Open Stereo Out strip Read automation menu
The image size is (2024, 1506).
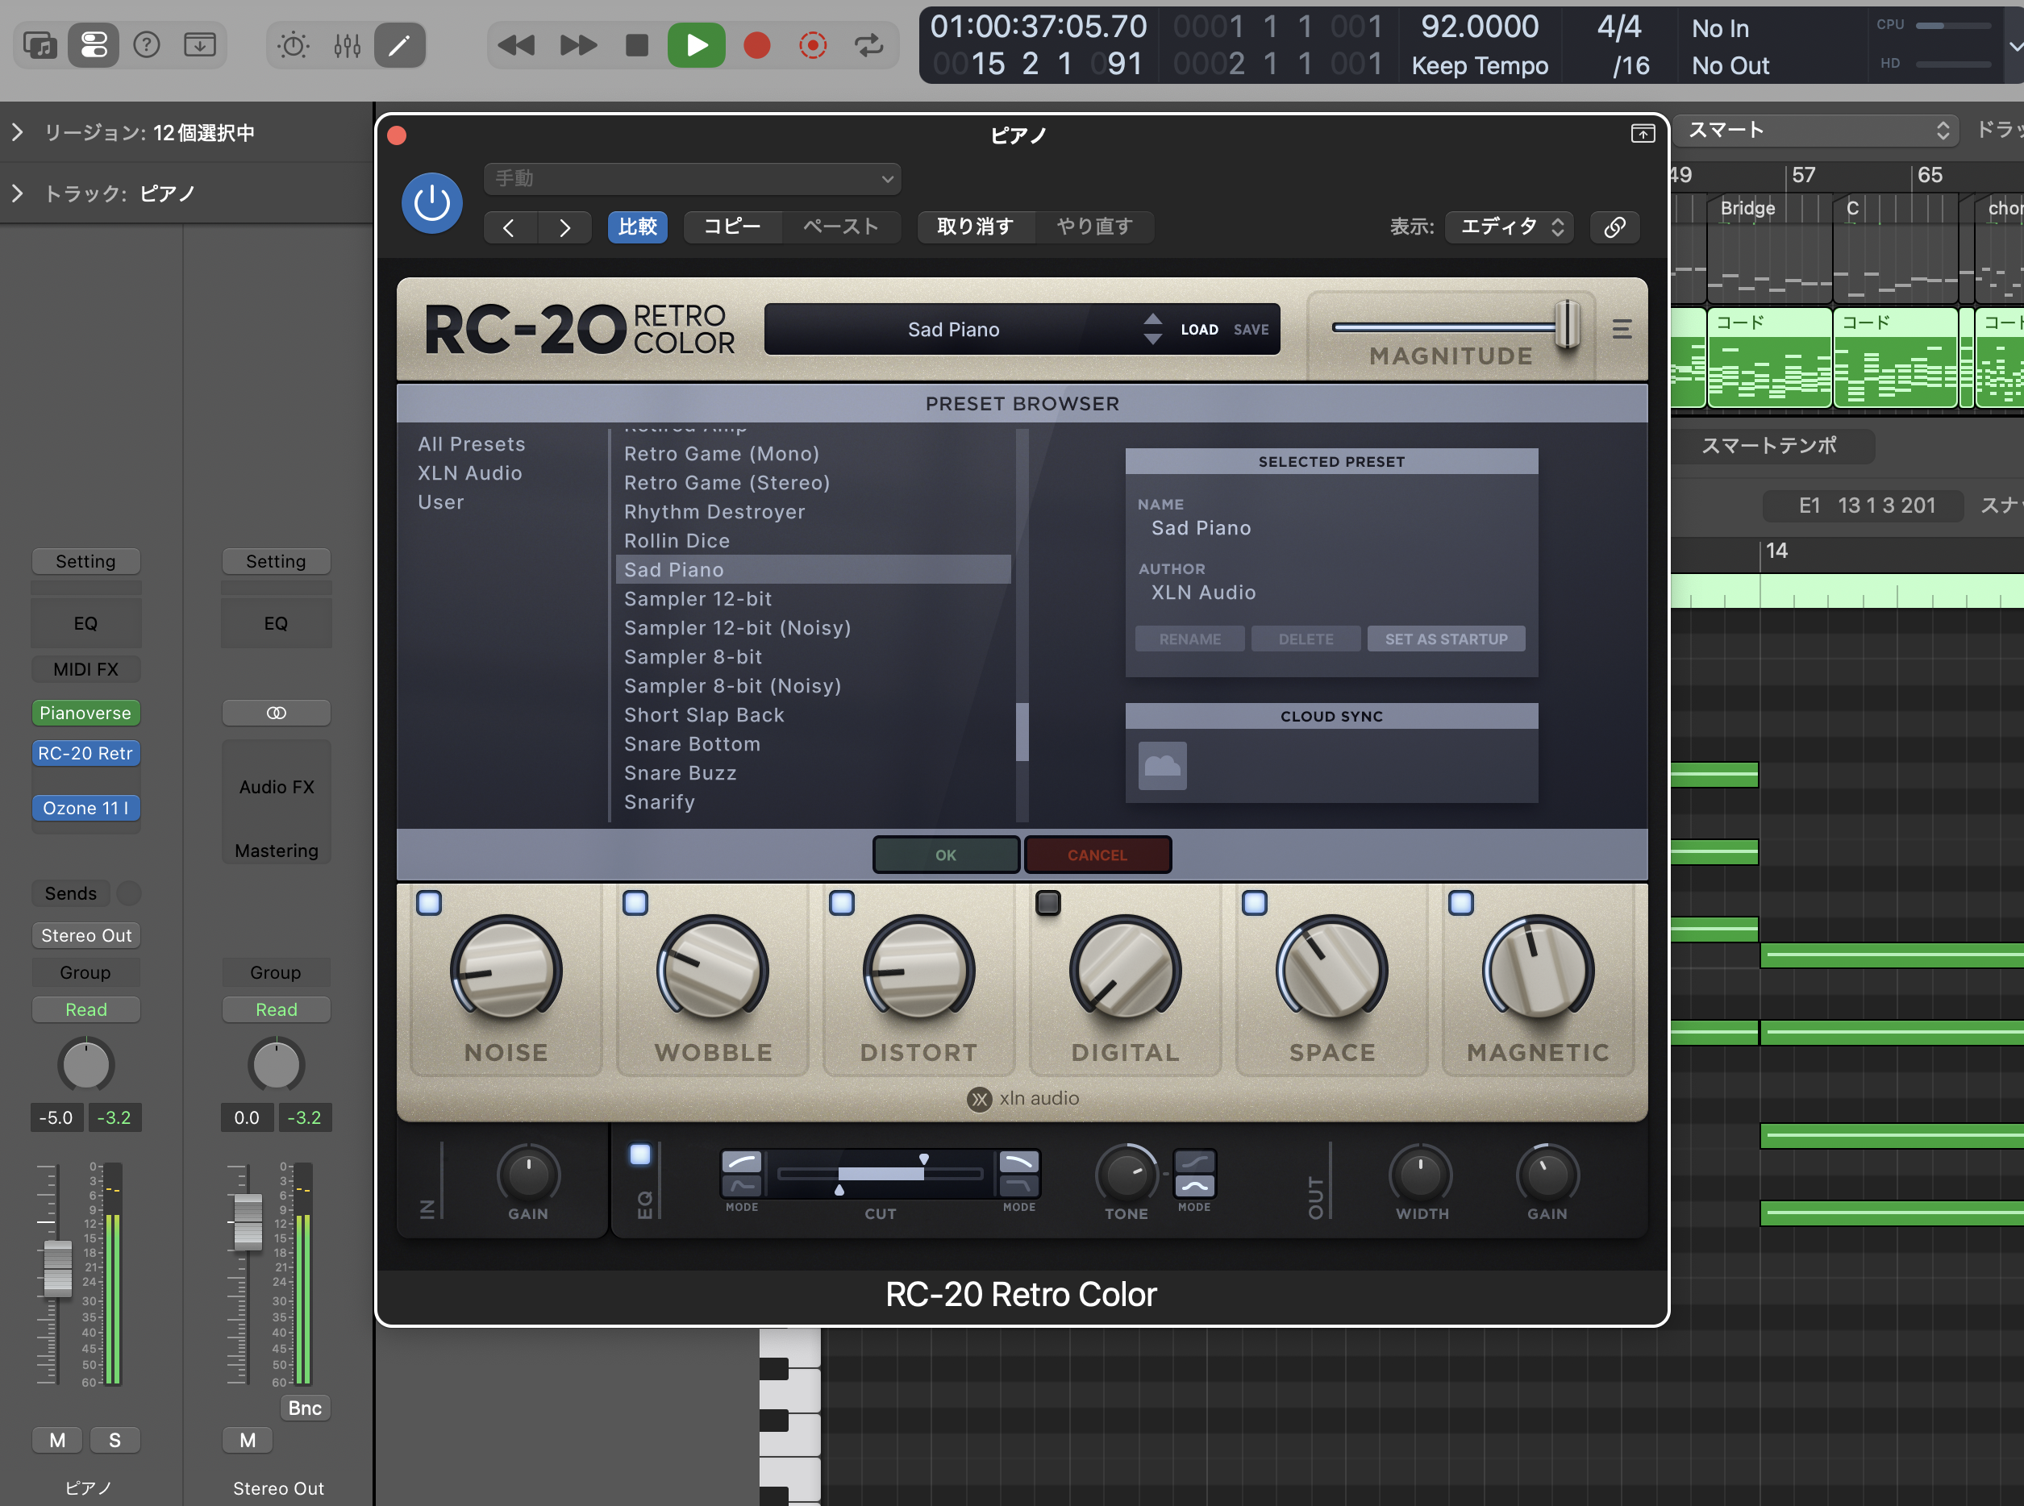[x=277, y=1010]
